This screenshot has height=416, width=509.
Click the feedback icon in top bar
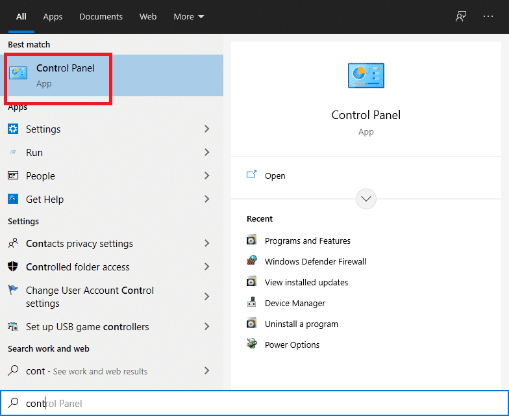[461, 17]
